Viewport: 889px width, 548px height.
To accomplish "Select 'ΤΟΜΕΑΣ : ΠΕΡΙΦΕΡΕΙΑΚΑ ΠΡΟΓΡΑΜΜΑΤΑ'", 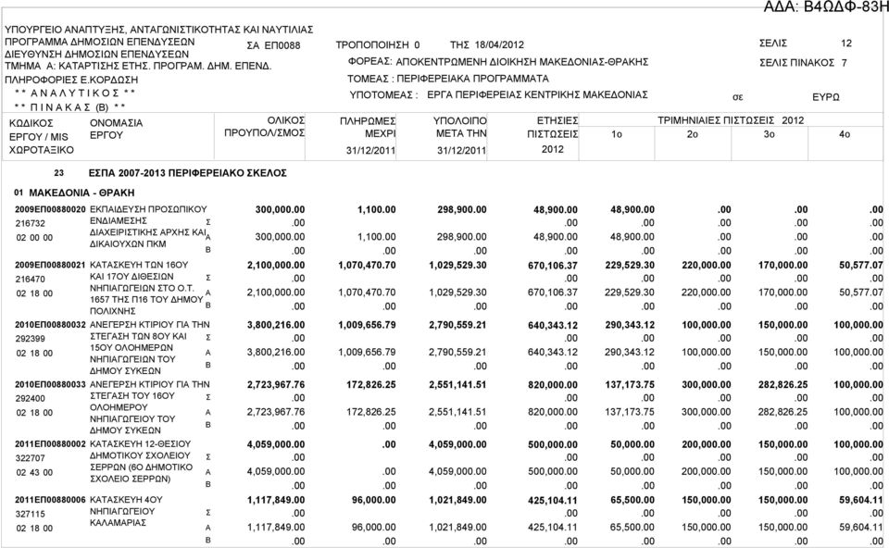I will pyautogui.click(x=448, y=78).
